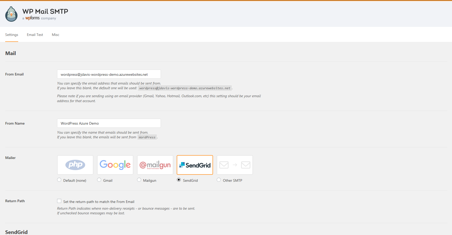Viewport: 452px width, 235px height.
Task: Click the From Email input field
Action: (109, 74)
